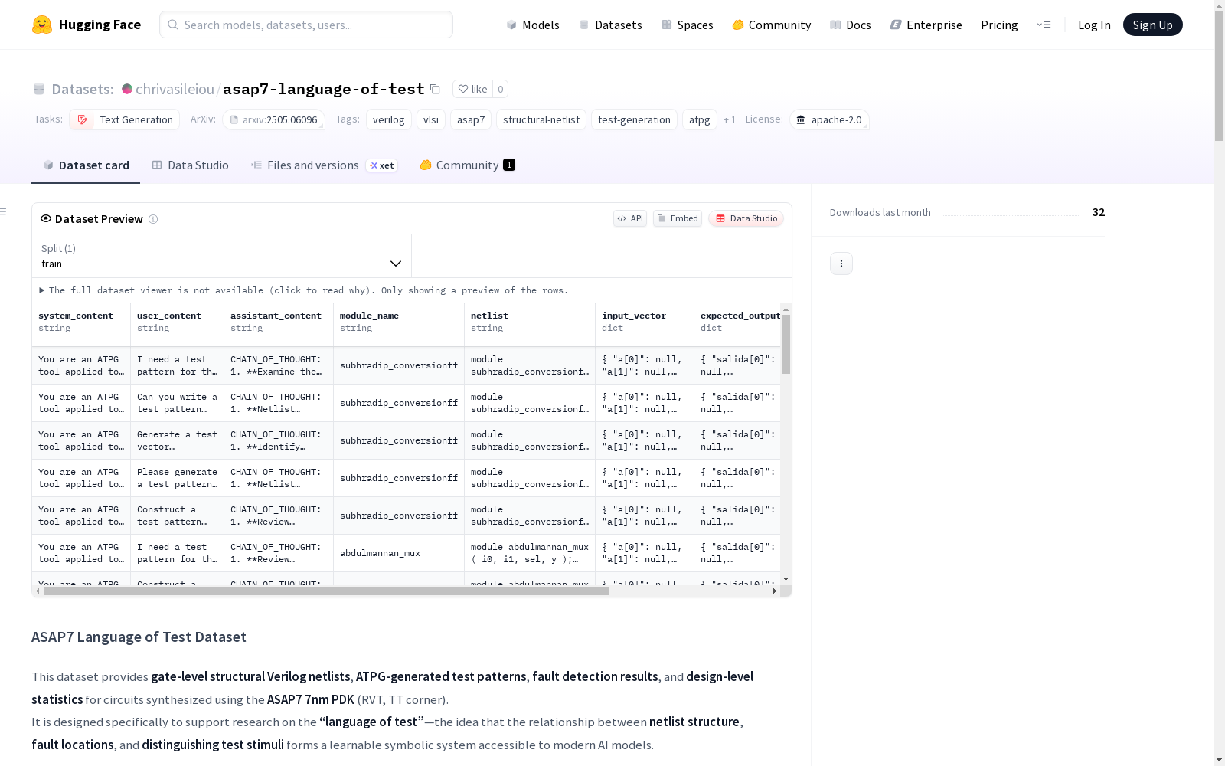Viewport: 1225px width, 766px height.
Task: Click the table's horizontal scrollbar thumb
Action: [x=326, y=591]
